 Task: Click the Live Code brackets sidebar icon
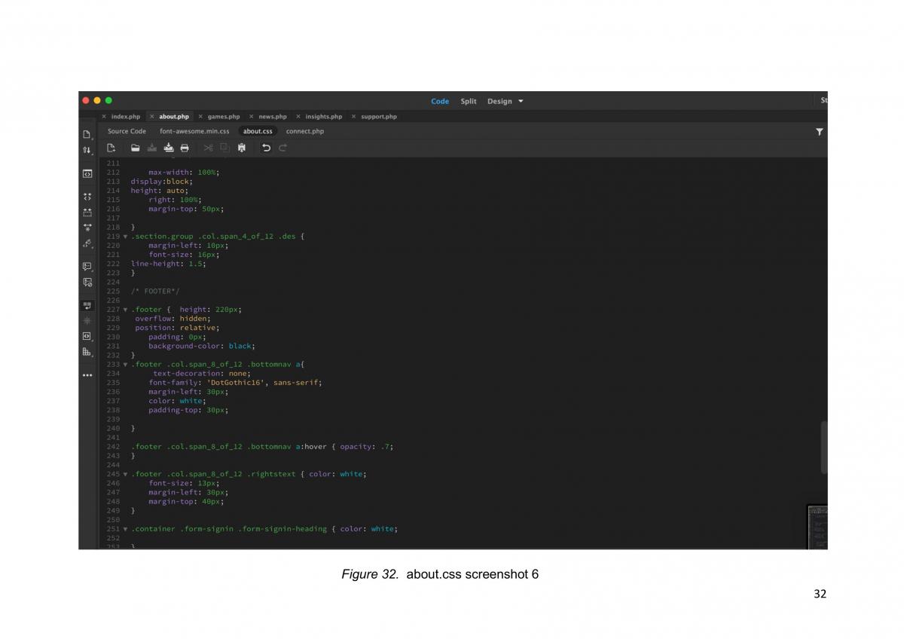[x=87, y=174]
